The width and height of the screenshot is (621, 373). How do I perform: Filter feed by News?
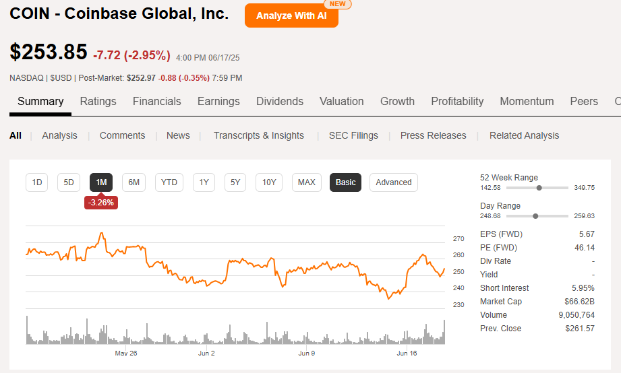pyautogui.click(x=178, y=135)
